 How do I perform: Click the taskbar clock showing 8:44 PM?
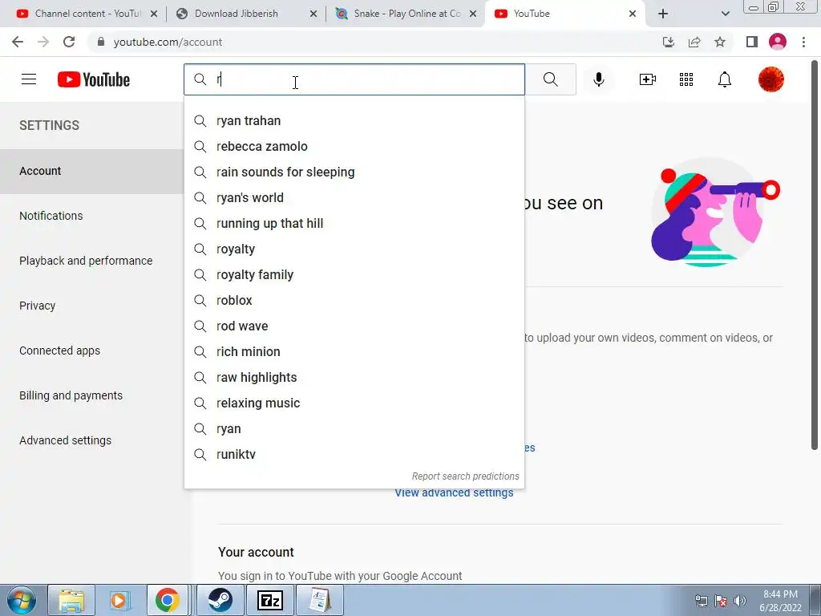tap(780, 601)
